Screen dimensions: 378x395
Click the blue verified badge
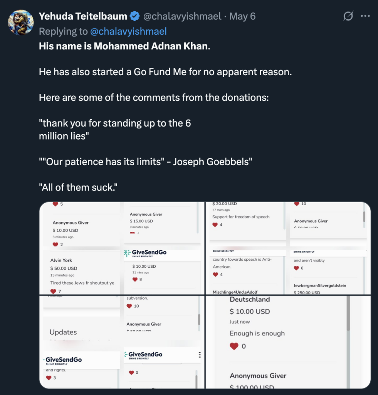134,16
